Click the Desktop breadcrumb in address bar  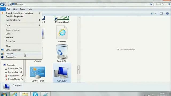[x=19, y=4]
